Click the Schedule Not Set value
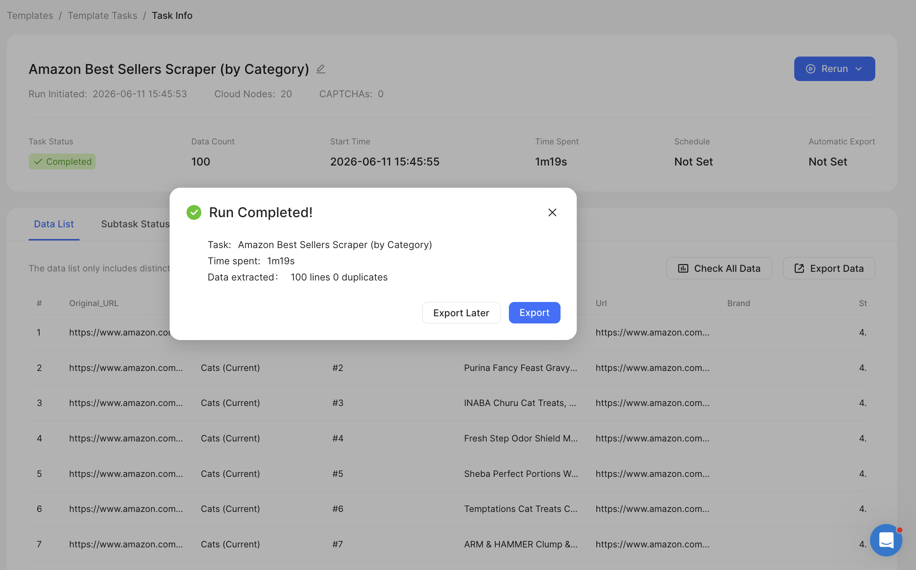This screenshot has width=916, height=570. click(x=694, y=161)
